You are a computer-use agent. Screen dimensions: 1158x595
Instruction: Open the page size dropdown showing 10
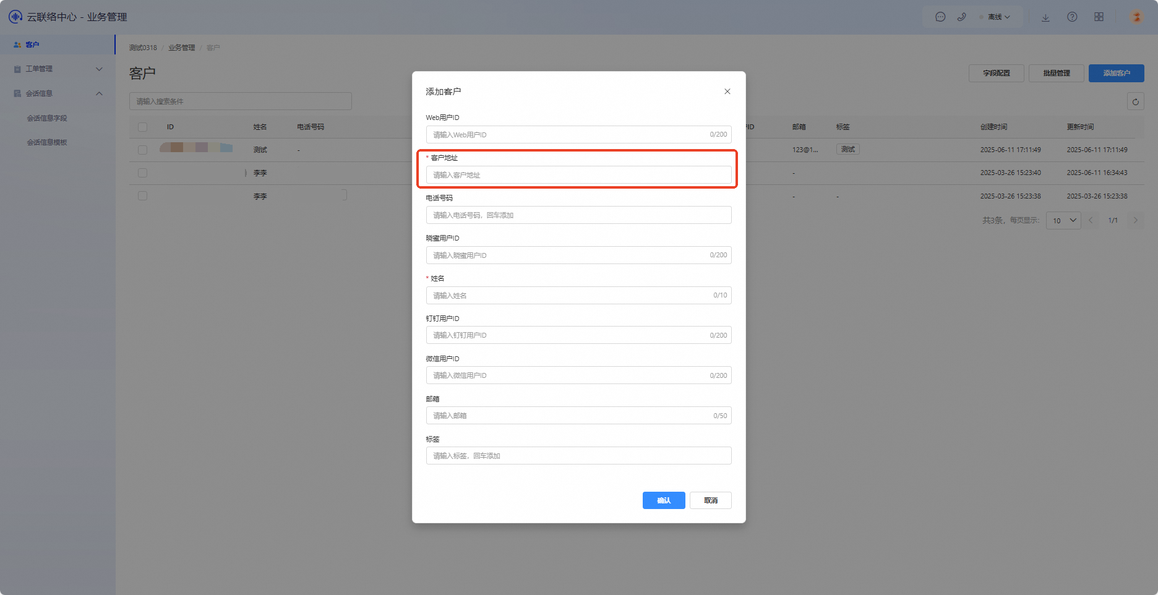(1063, 220)
